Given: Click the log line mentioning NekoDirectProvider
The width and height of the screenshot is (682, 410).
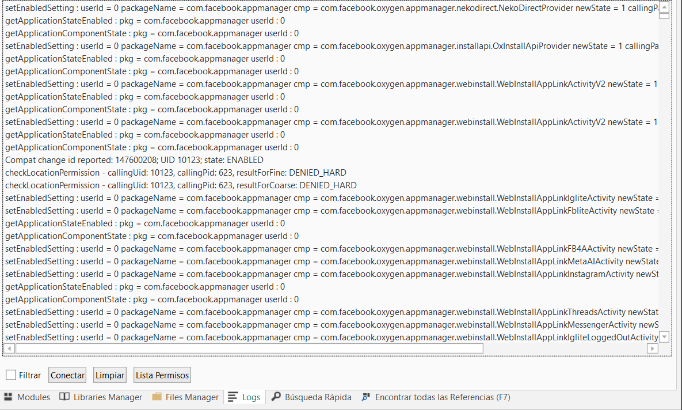Looking at the screenshot, I should tap(331, 8).
